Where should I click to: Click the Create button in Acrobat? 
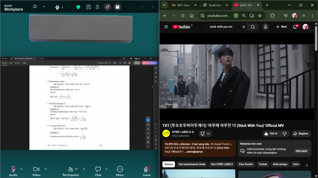[41, 58]
